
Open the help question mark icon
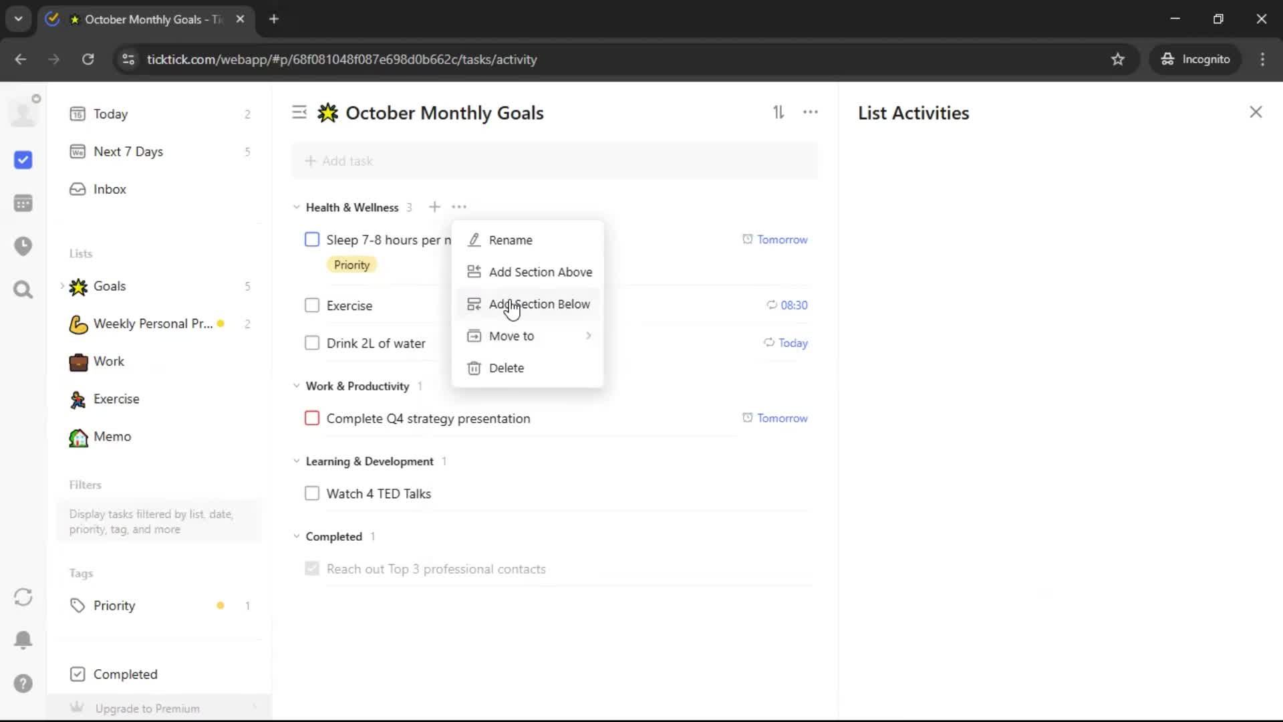click(x=23, y=683)
